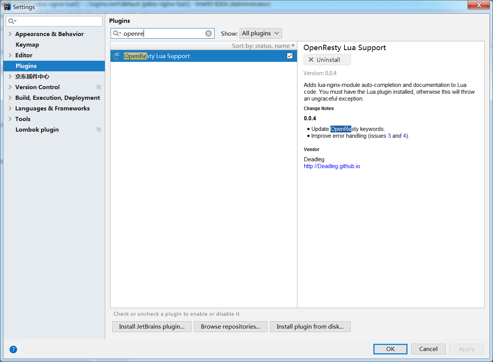Click the magnifier icon in the plugin search field
Image resolution: width=493 pixels, height=362 pixels.
tap(116, 33)
